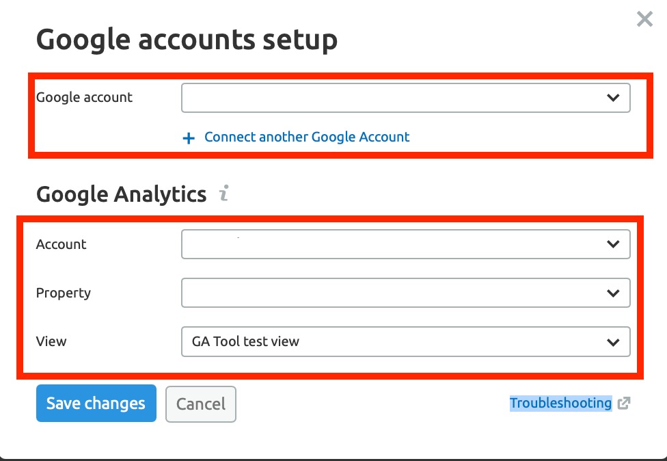Screen dimensions: 667x461
Task: Click the chevron arrow in the View dropdown
Action: point(613,342)
